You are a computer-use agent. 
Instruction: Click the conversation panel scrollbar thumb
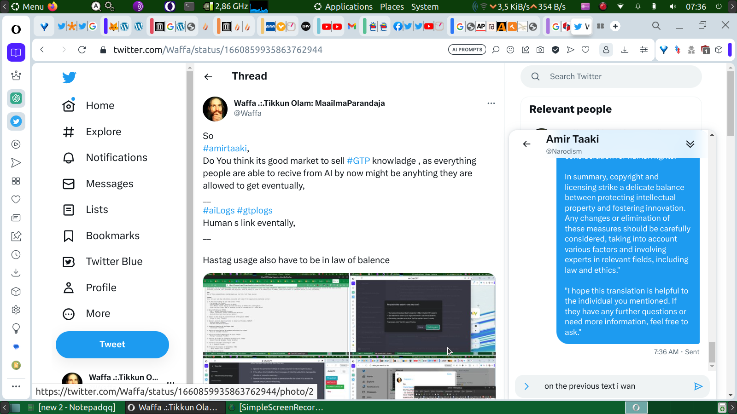tap(712, 352)
